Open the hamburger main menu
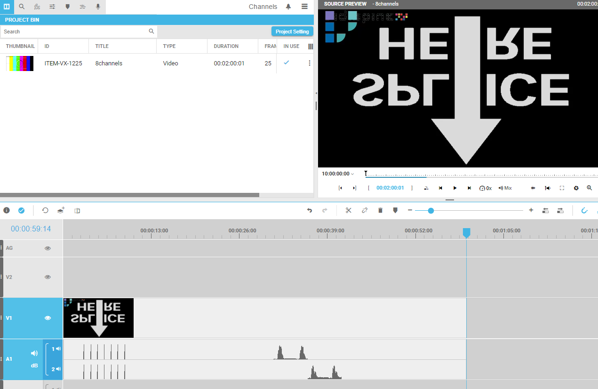Viewport: 598px width, 389px height. coord(304,7)
